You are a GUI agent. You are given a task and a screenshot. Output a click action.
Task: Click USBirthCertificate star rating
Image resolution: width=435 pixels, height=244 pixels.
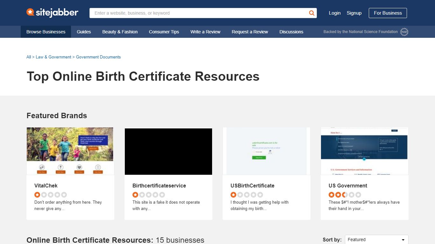(x=247, y=195)
